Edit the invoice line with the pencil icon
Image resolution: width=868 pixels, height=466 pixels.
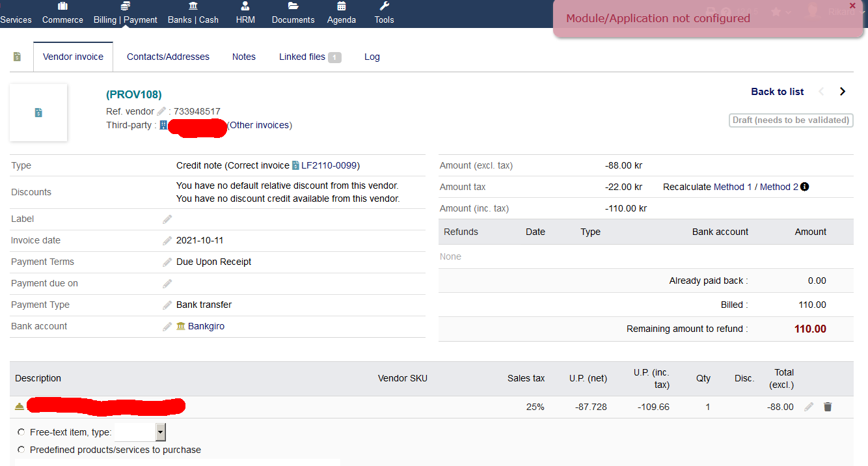coord(808,406)
